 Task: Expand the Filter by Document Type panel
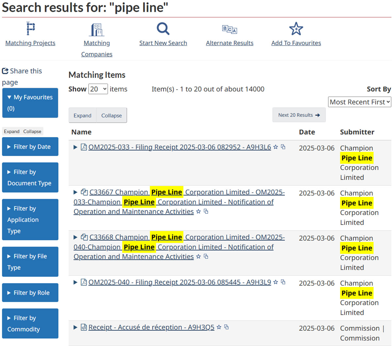coord(30,178)
